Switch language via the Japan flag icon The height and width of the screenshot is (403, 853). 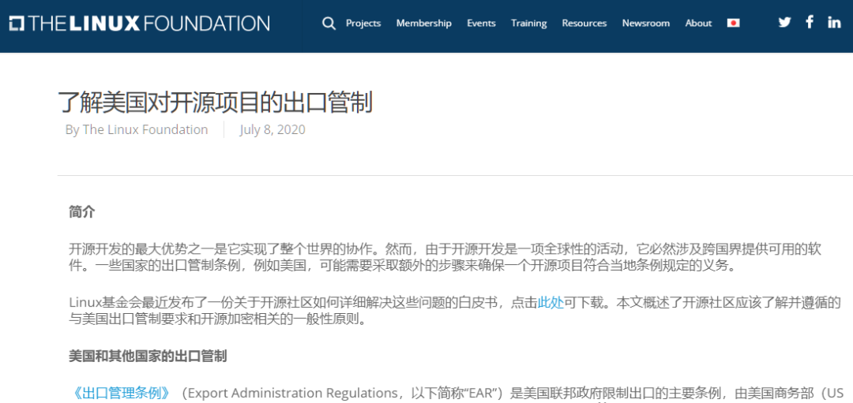pyautogui.click(x=733, y=23)
